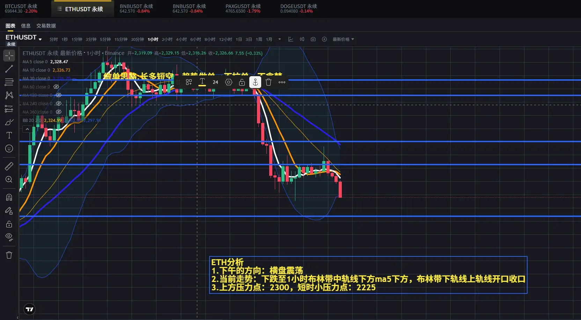Show the MA 120 indicator

pos(59,95)
